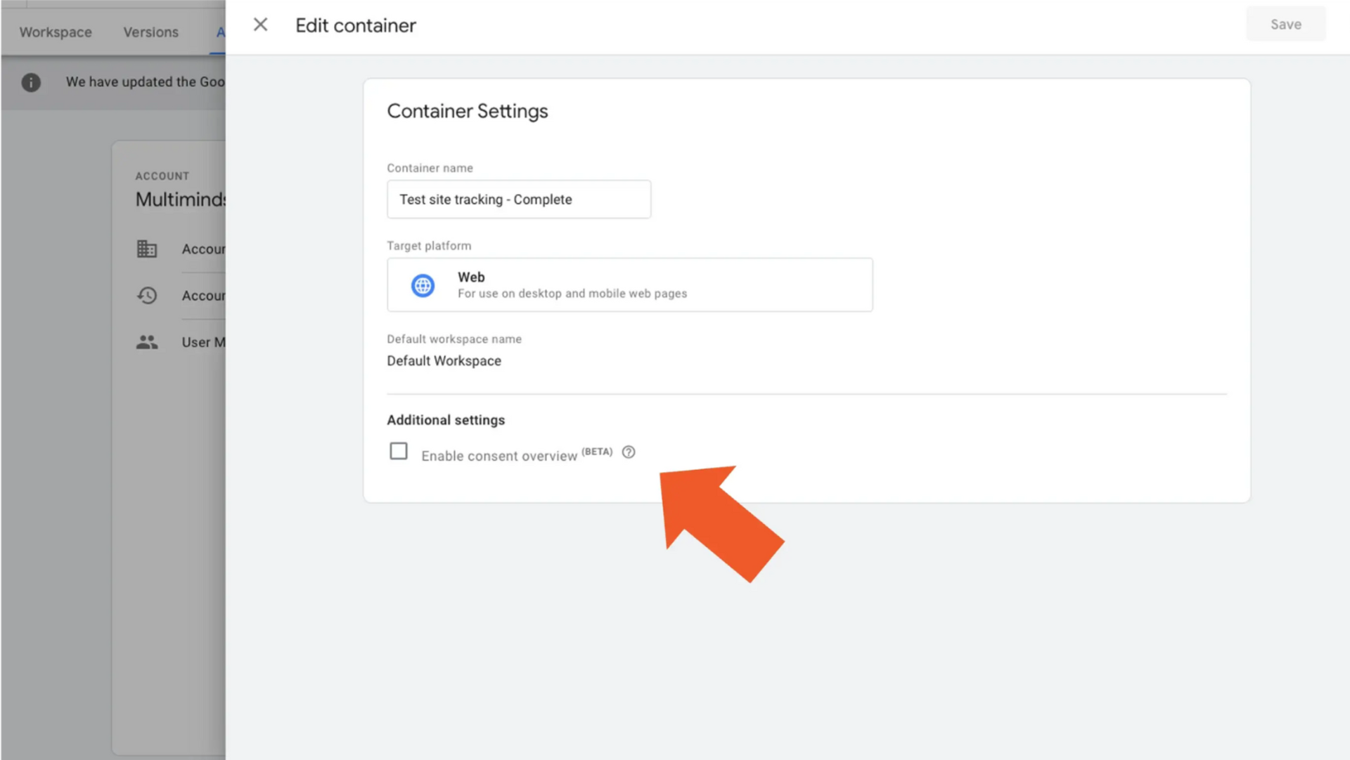Open the Versions tab
1350x760 pixels.
150,32
